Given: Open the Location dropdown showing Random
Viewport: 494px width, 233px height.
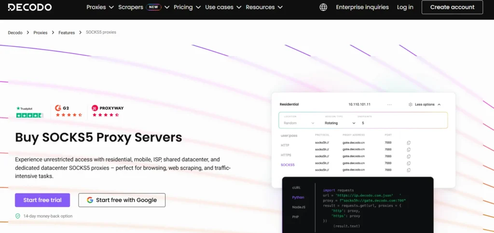Looking at the screenshot, I should click(299, 123).
